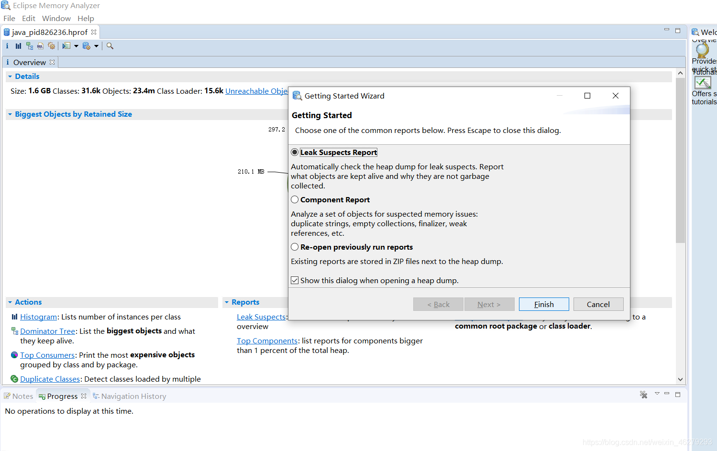Click Top Consumers pie icon in Actions

pyautogui.click(x=14, y=355)
